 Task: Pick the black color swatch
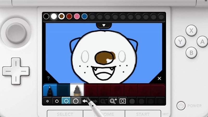pos(46,17)
